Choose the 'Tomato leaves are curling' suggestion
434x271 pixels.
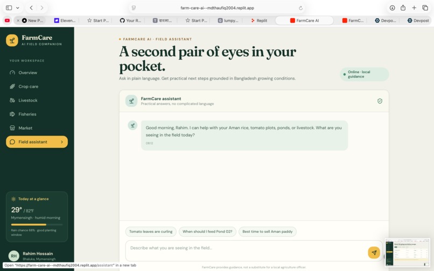(151, 231)
